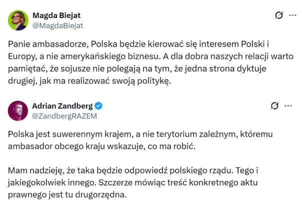The image size is (302, 208).
Task: Open more options on Adrian Zandberg's post
Action: click(x=288, y=106)
